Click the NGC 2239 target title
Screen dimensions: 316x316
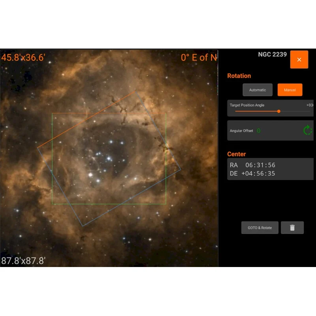[272, 55]
